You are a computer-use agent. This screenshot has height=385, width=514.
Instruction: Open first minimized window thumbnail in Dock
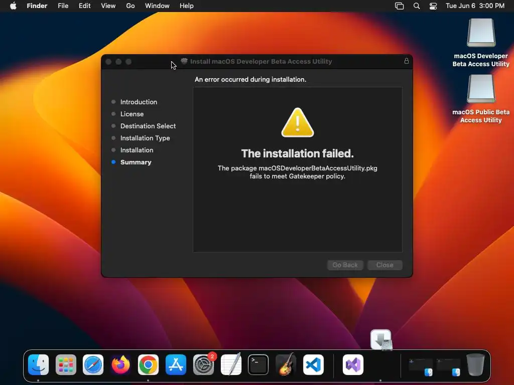[x=421, y=366]
